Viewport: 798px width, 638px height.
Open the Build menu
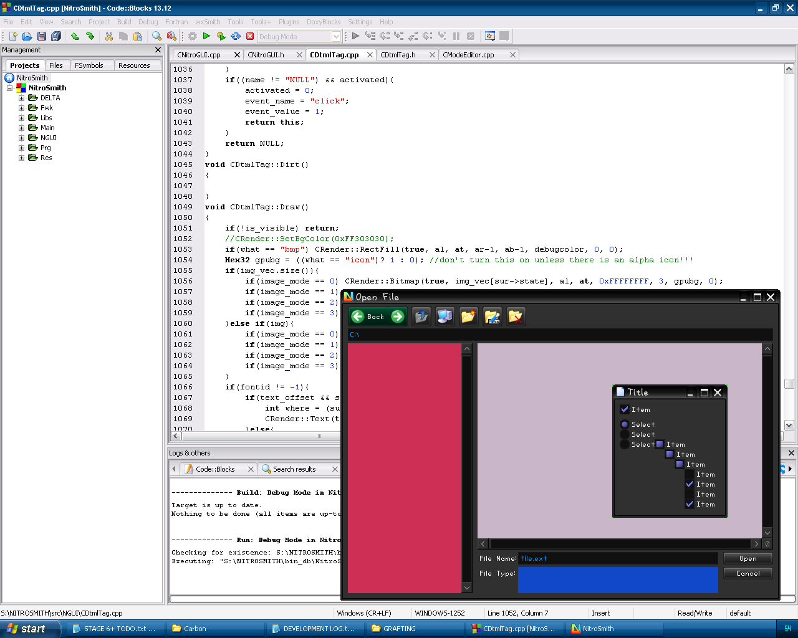click(124, 22)
